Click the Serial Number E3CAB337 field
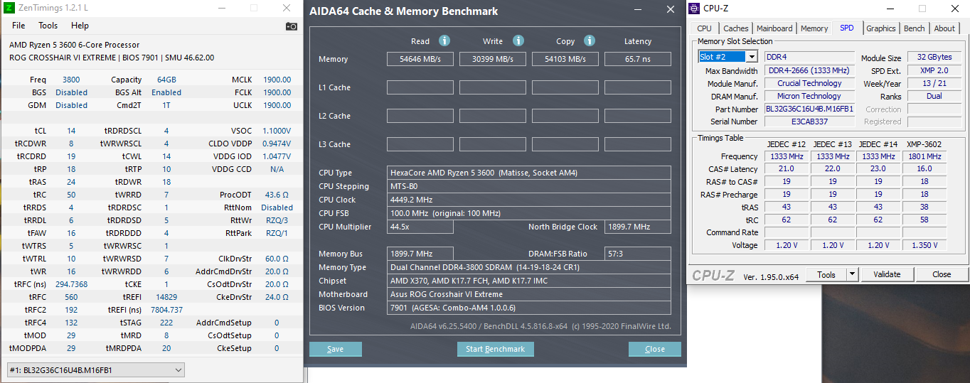This screenshot has width=970, height=383. pyautogui.click(x=810, y=122)
